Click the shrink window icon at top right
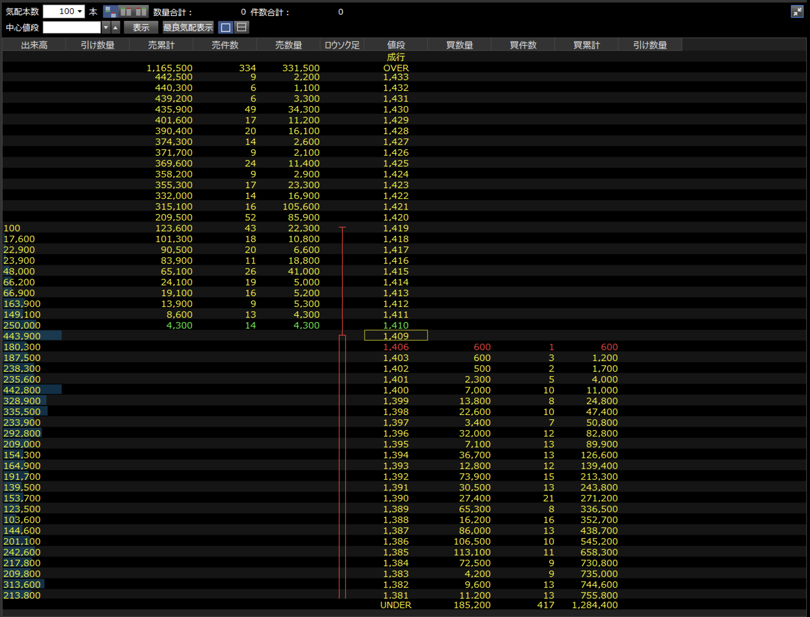This screenshot has width=810, height=617. 797,12
